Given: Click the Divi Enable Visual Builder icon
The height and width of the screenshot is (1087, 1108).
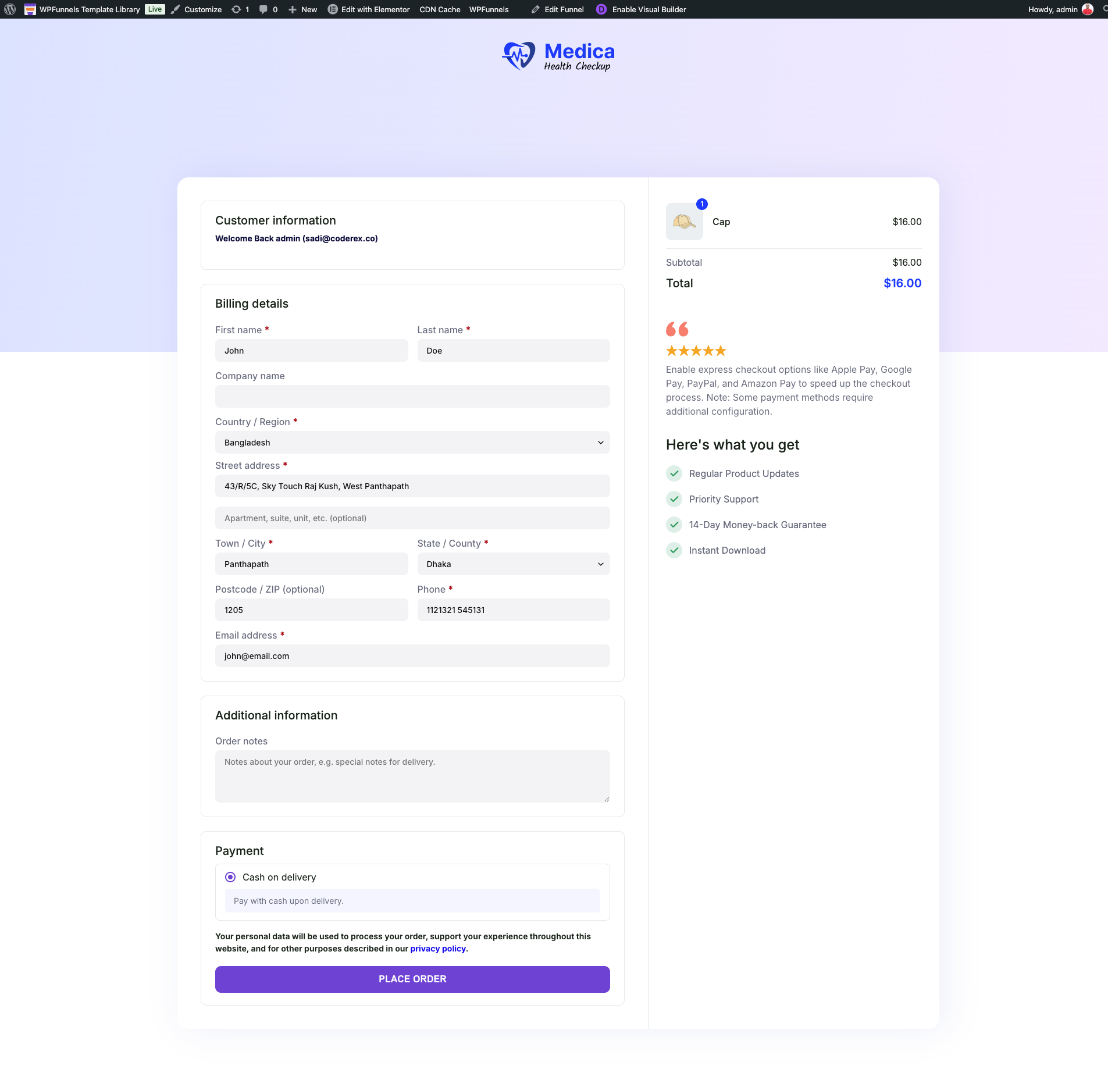Looking at the screenshot, I should (x=601, y=9).
